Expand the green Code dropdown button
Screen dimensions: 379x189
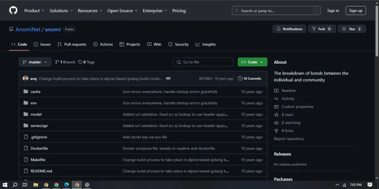coord(252,62)
